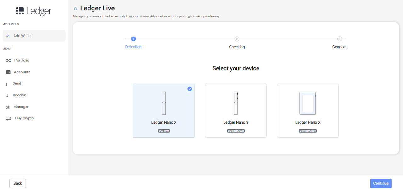Click the Receive down-arrow icon
The height and width of the screenshot is (190, 403).
(7, 95)
